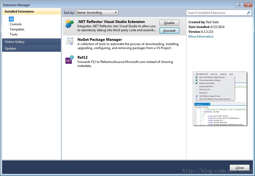Screen dimensions: 255x176
Task: Focus the Search Installed Extensions field
Action: pyautogui.click(x=219, y=13)
